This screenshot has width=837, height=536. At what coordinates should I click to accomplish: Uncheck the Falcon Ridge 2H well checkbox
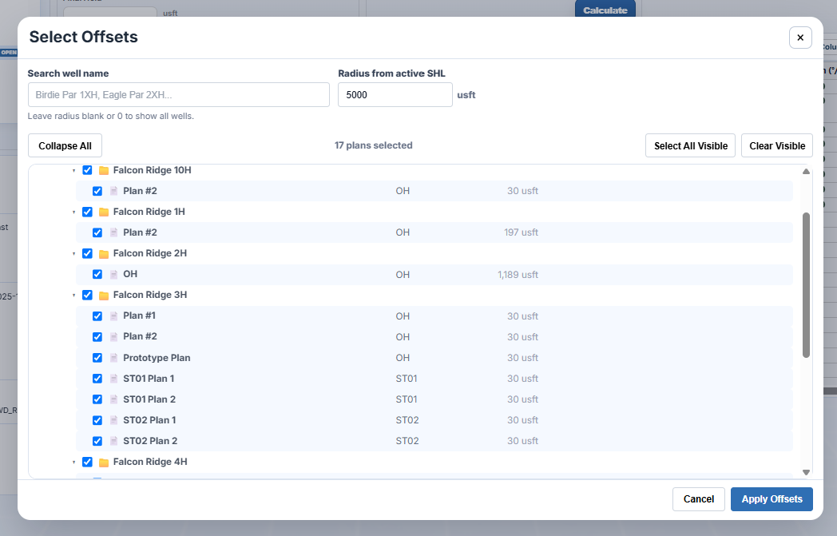(87, 253)
